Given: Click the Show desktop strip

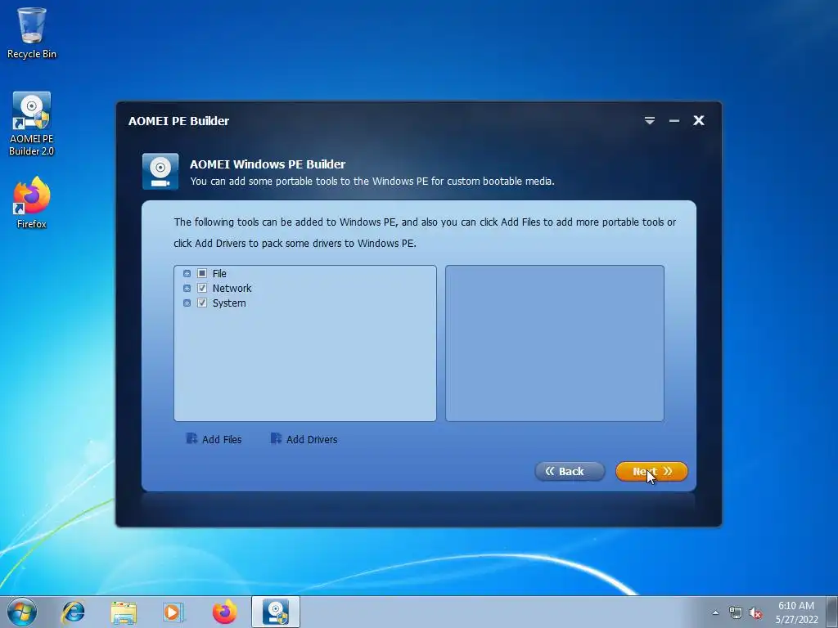Looking at the screenshot, I should tap(833, 612).
